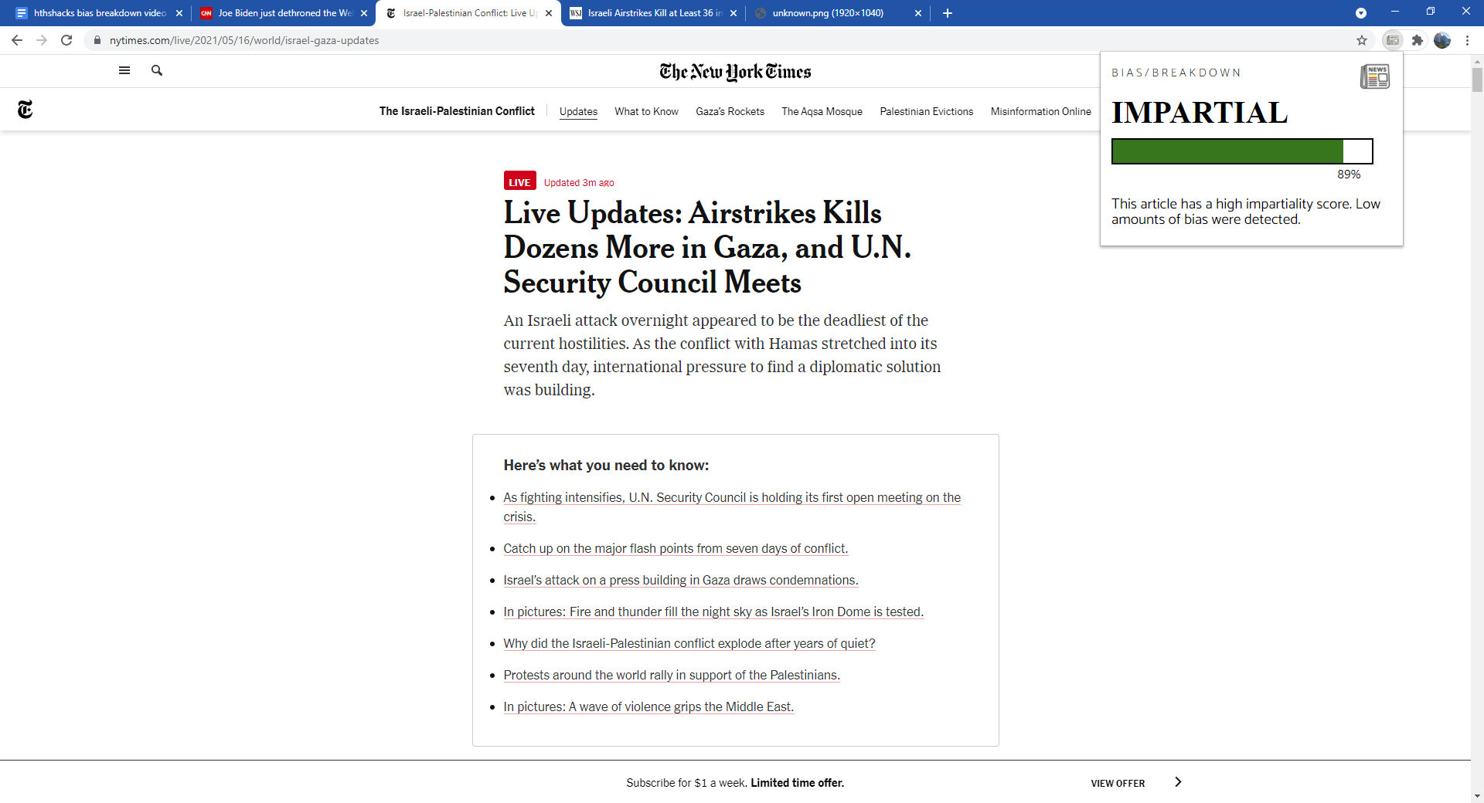Open The Aqsa Mosque section
This screenshot has height=803, width=1484.
[822, 111]
